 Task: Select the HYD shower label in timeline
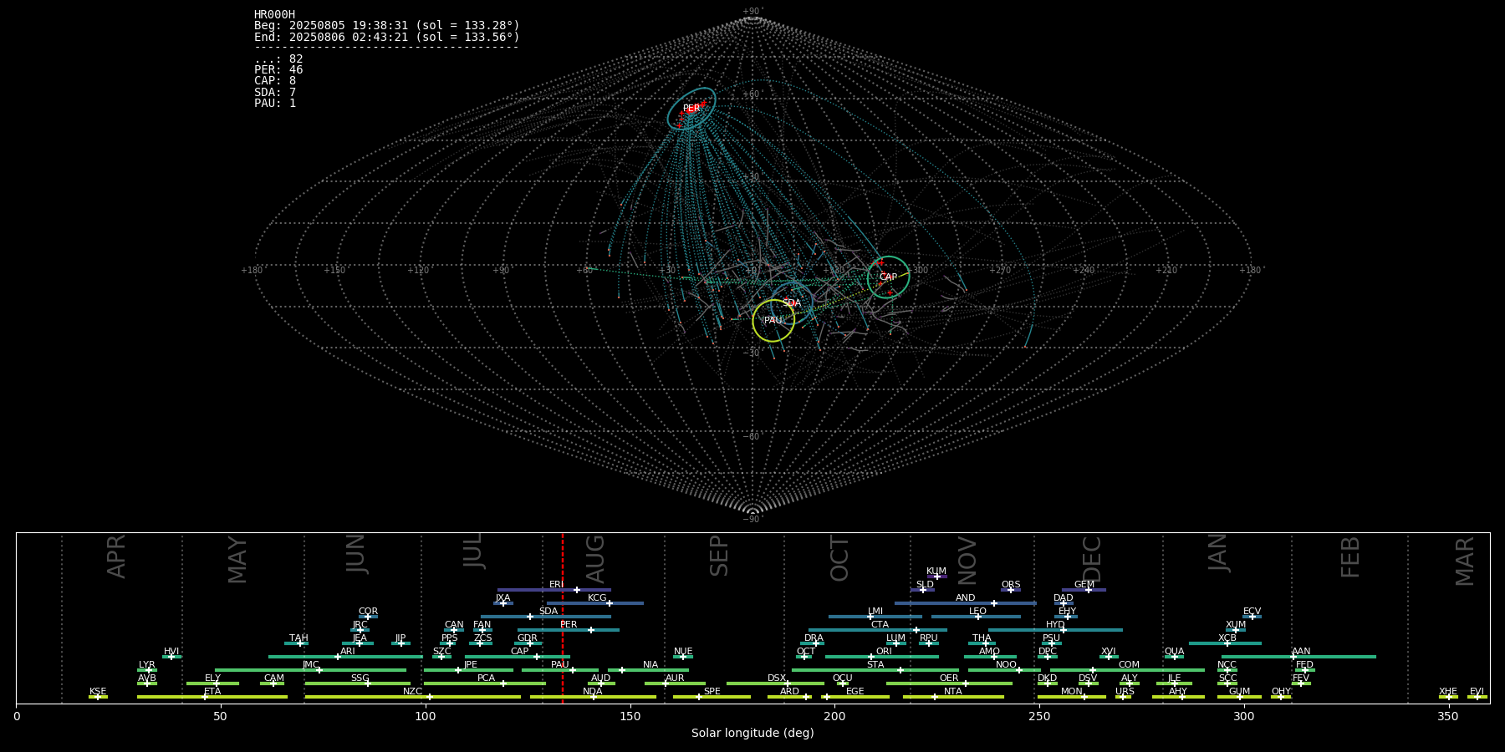1055,625
